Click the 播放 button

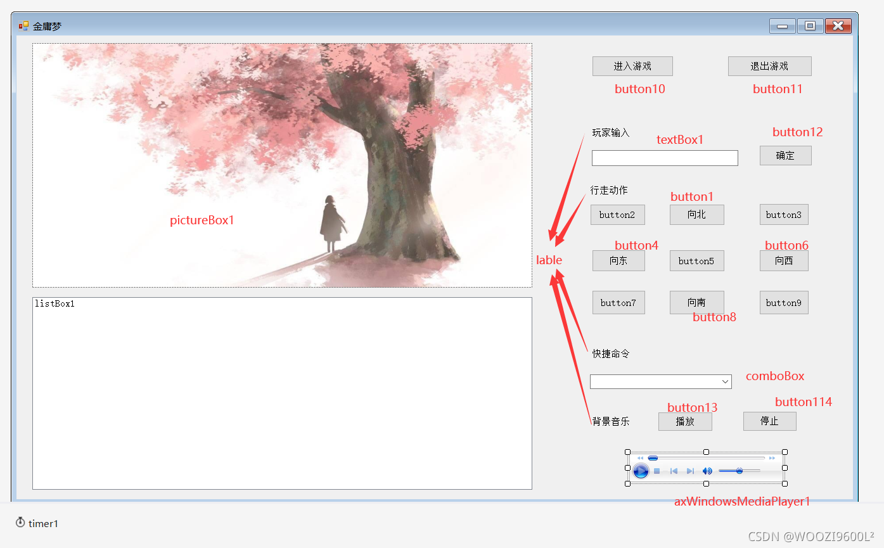pyautogui.click(x=685, y=421)
